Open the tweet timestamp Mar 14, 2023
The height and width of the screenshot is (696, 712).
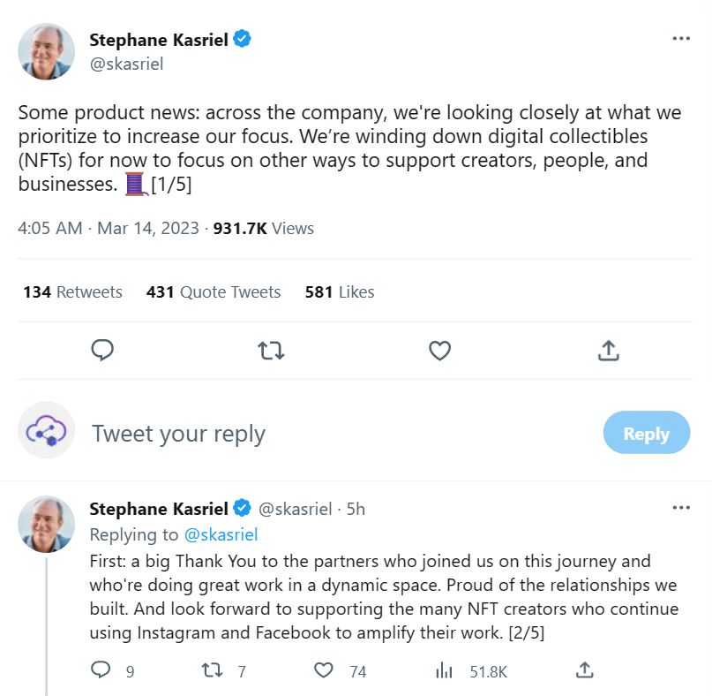click(148, 228)
